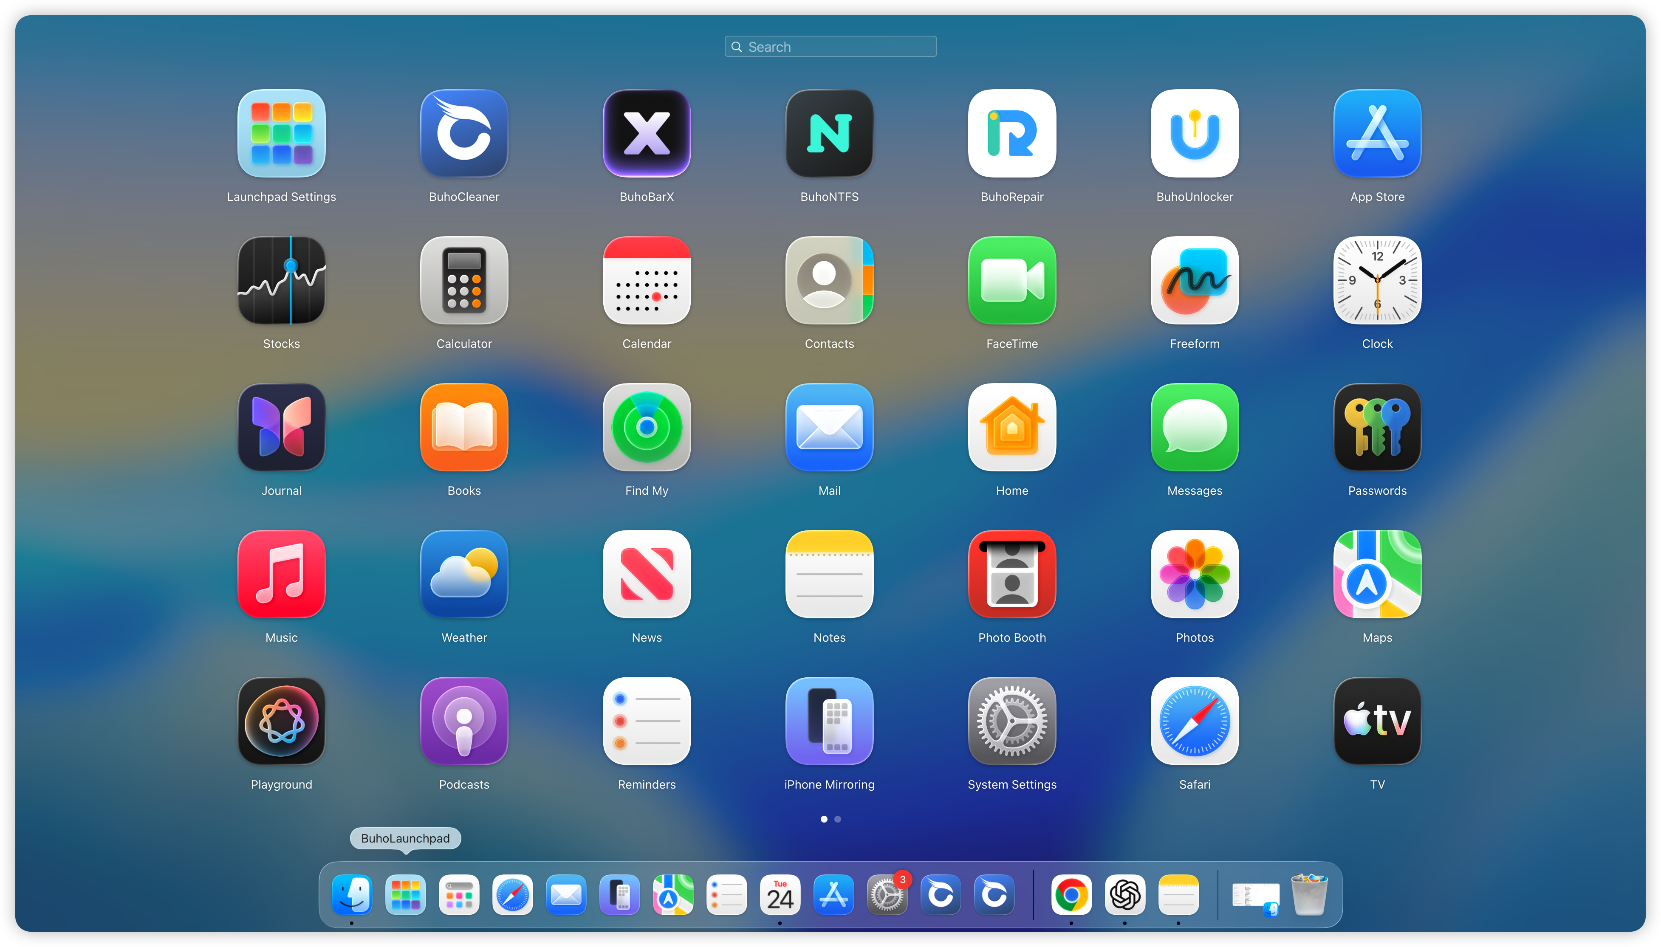The height and width of the screenshot is (947, 1661).
Task: Open BuhoRepair
Action: click(x=1012, y=133)
